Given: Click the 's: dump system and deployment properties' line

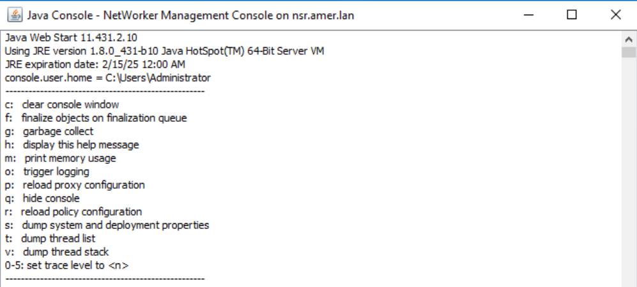Looking at the screenshot, I should pos(107,225).
